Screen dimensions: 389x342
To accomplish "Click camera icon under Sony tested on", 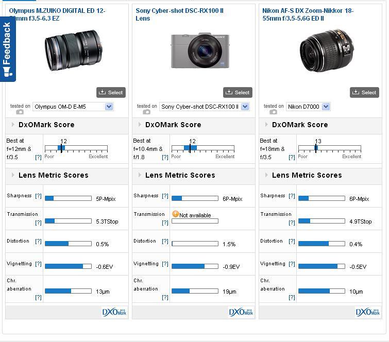I will [147, 112].
